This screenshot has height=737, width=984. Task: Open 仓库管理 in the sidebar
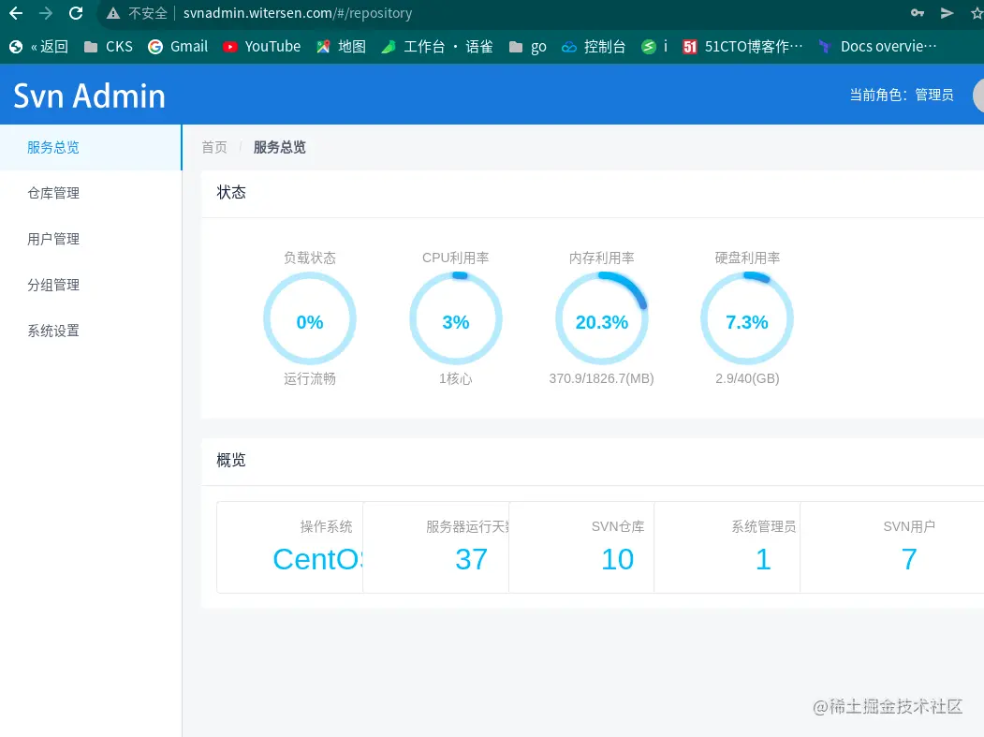tap(91, 193)
